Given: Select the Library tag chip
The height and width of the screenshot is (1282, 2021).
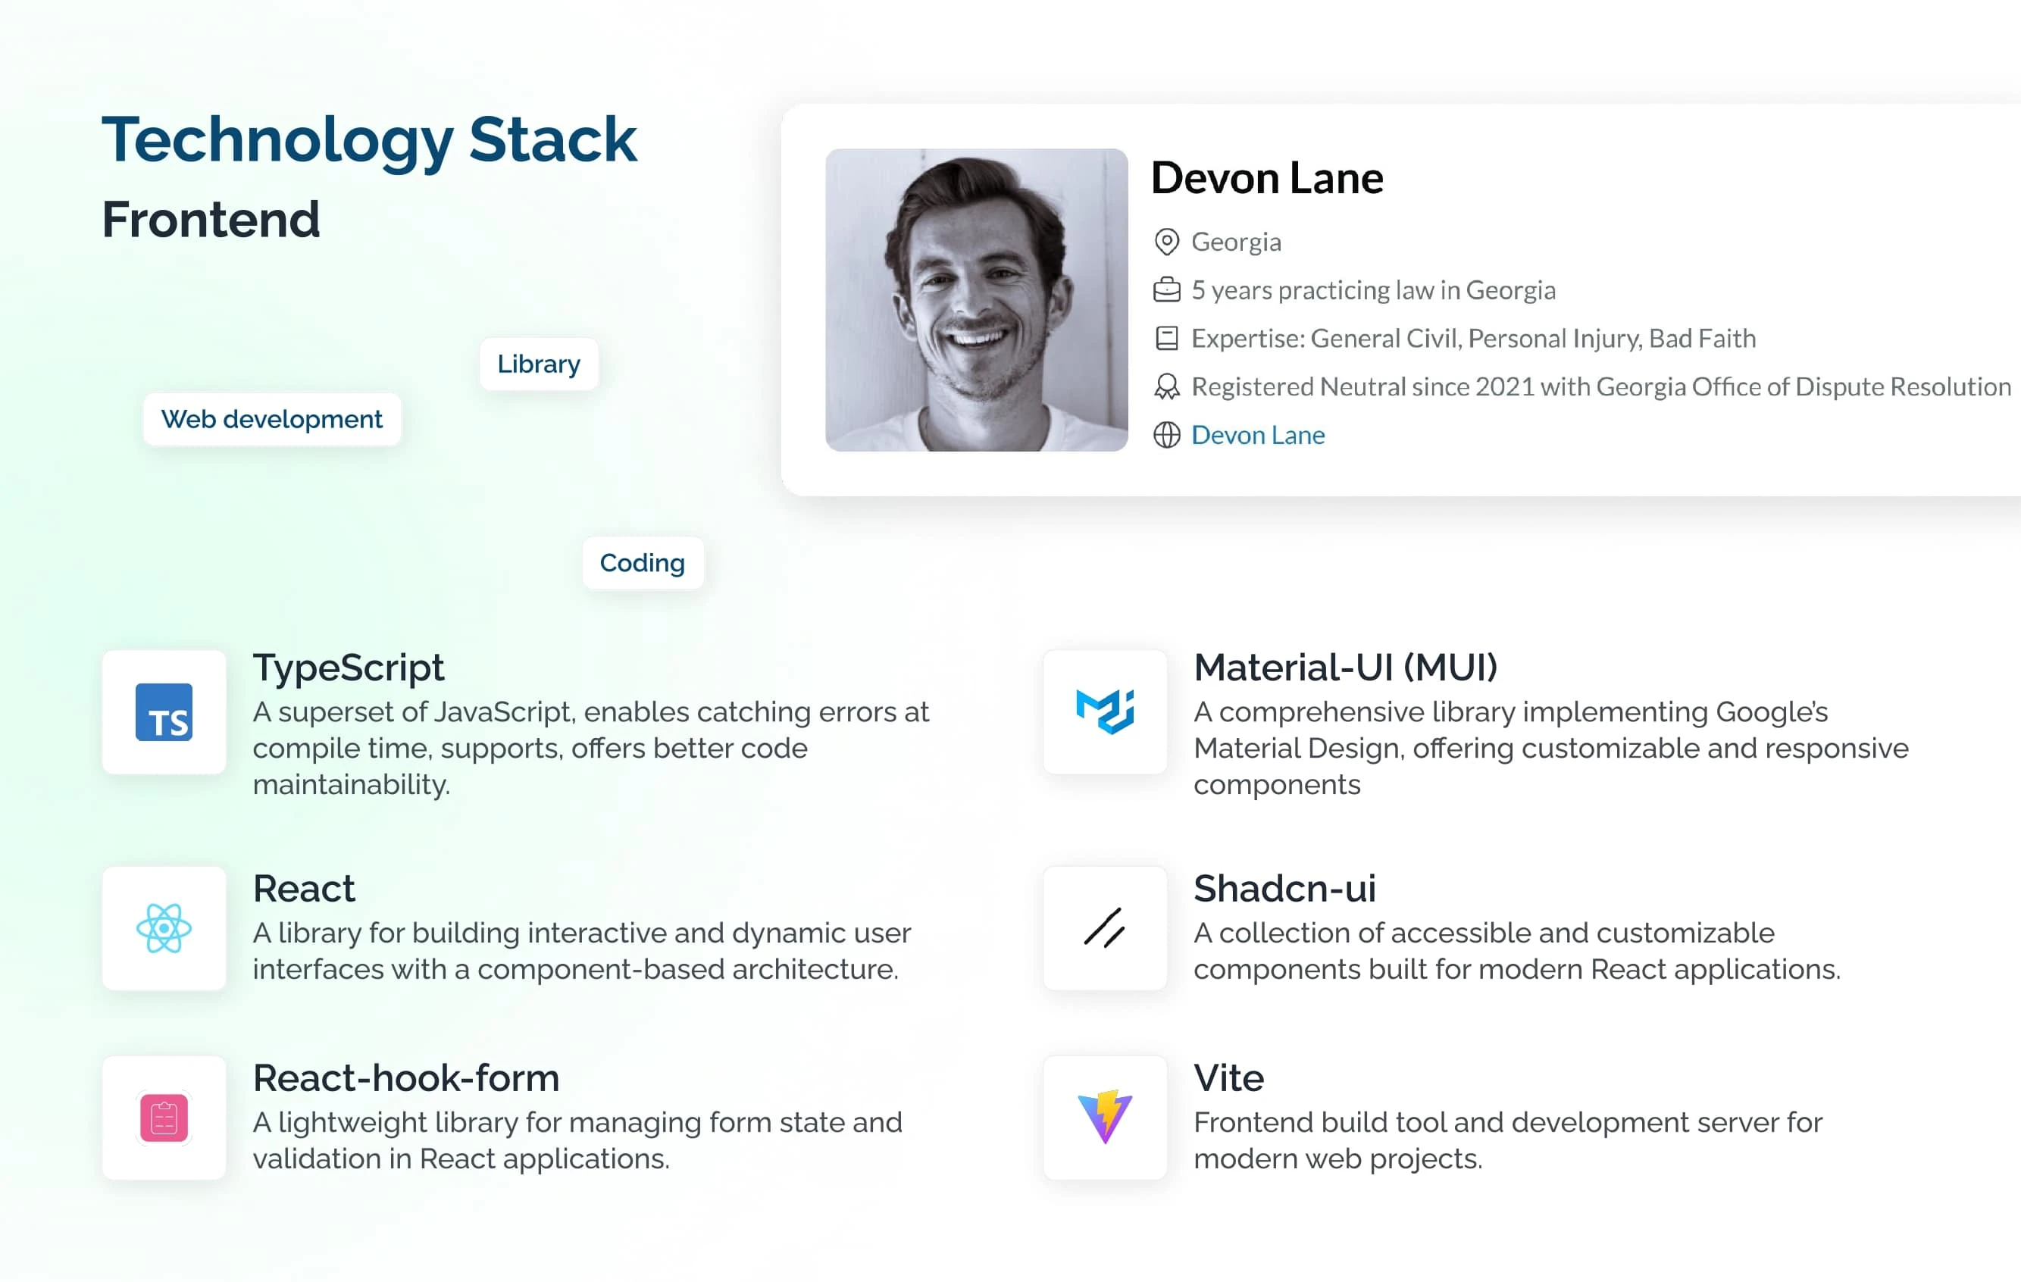Looking at the screenshot, I should 539,364.
